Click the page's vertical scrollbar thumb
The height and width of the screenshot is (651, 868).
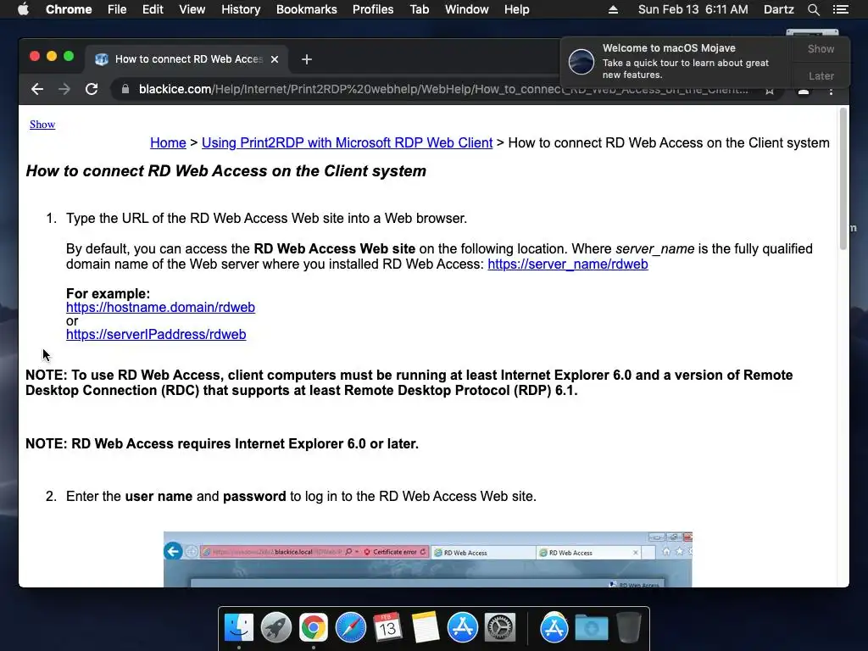843,178
